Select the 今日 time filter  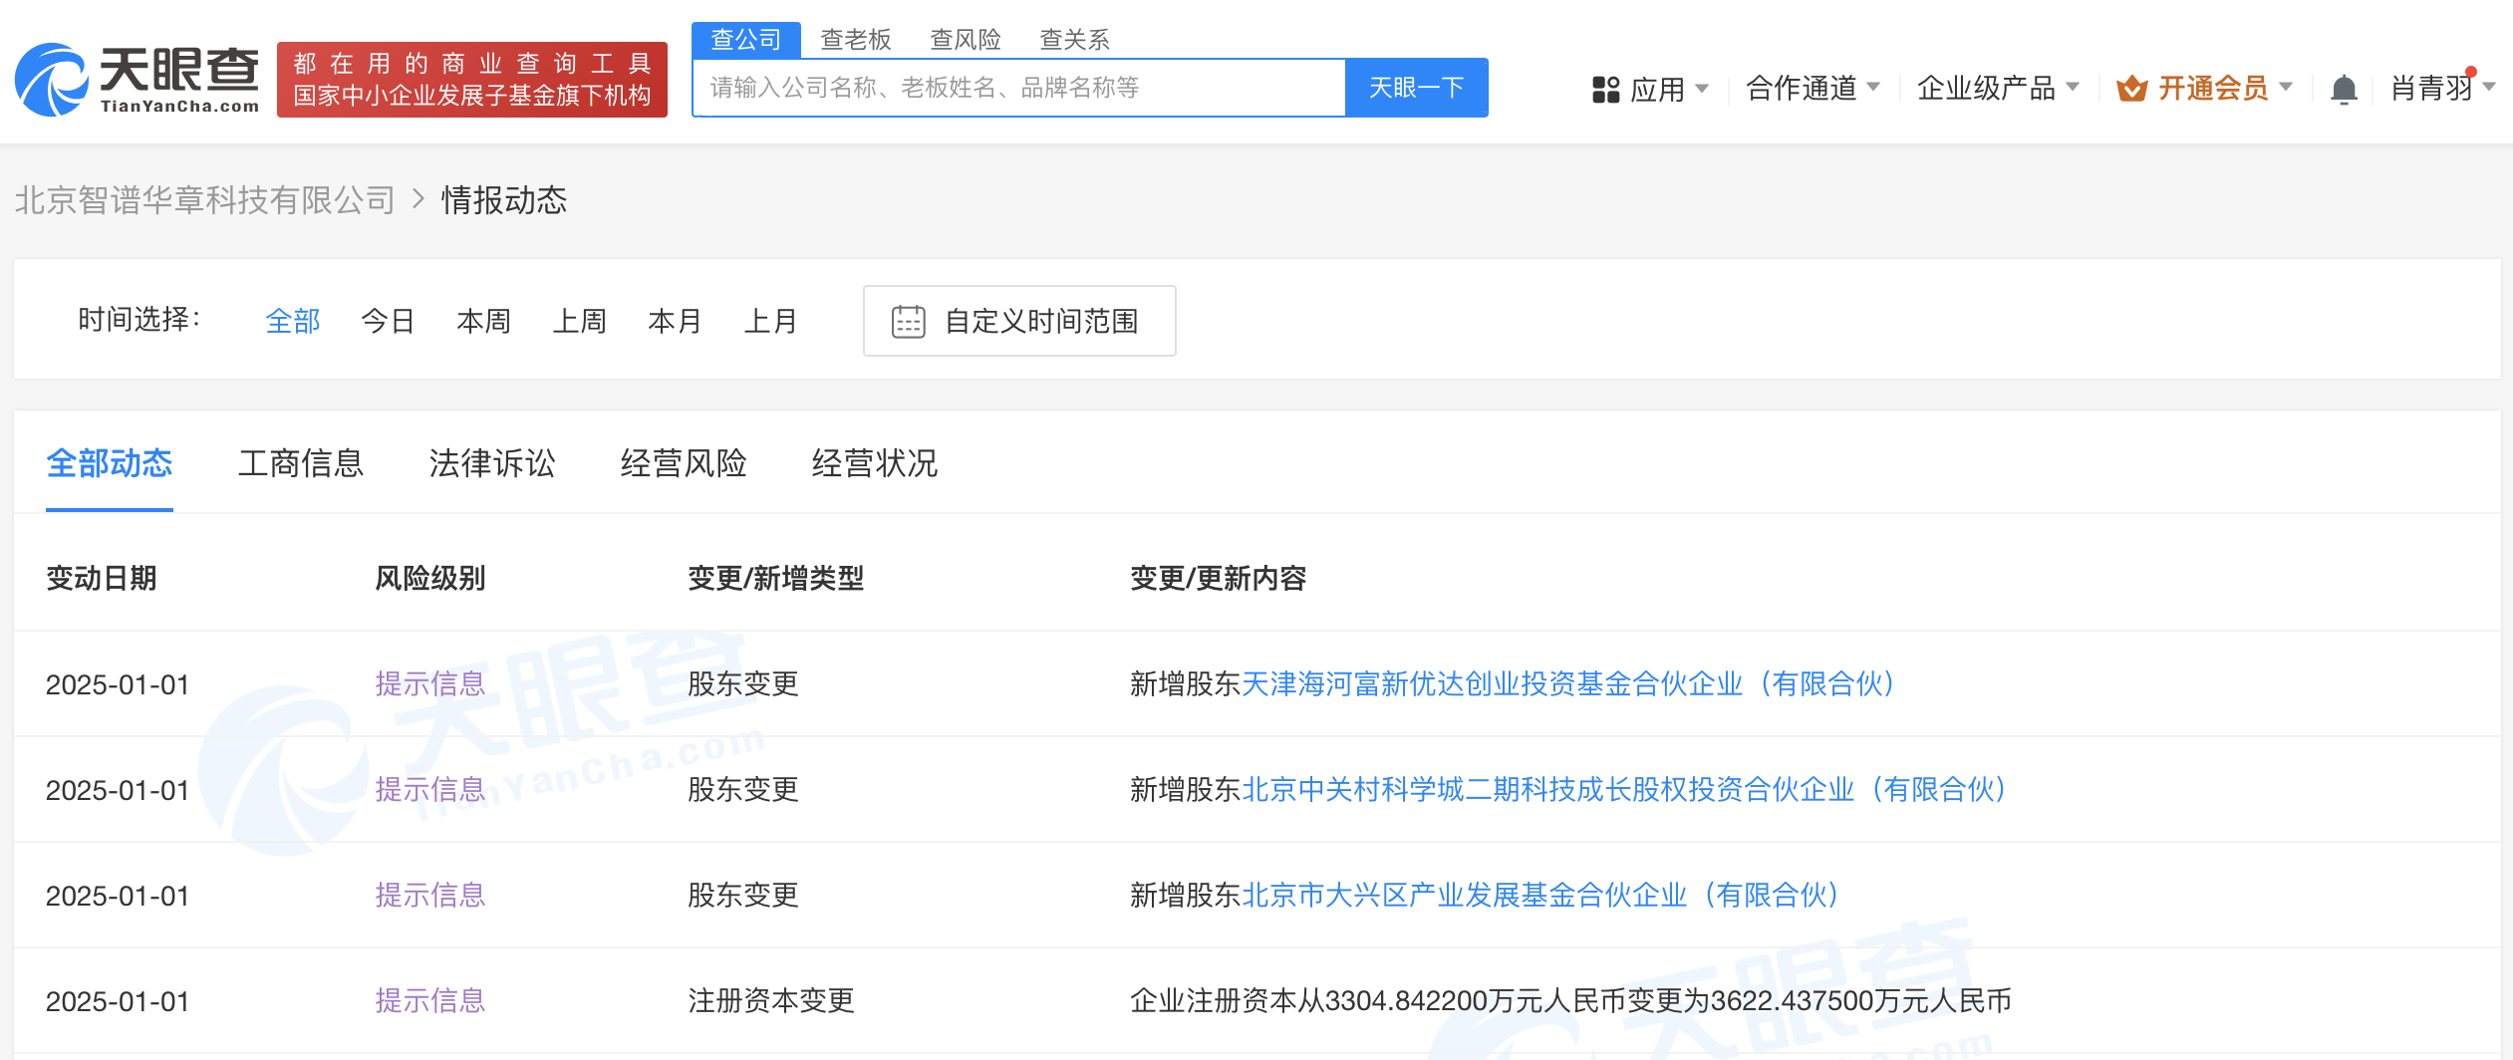click(388, 321)
